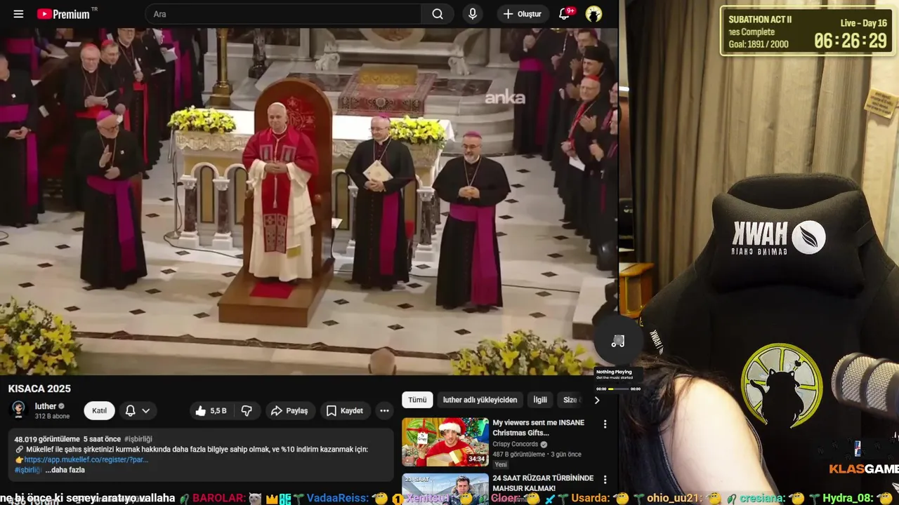Click the magnifier search button
Image resolution: width=899 pixels, height=505 pixels.
438,14
